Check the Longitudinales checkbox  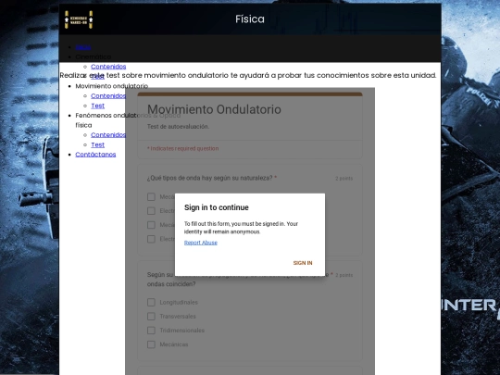pos(151,302)
